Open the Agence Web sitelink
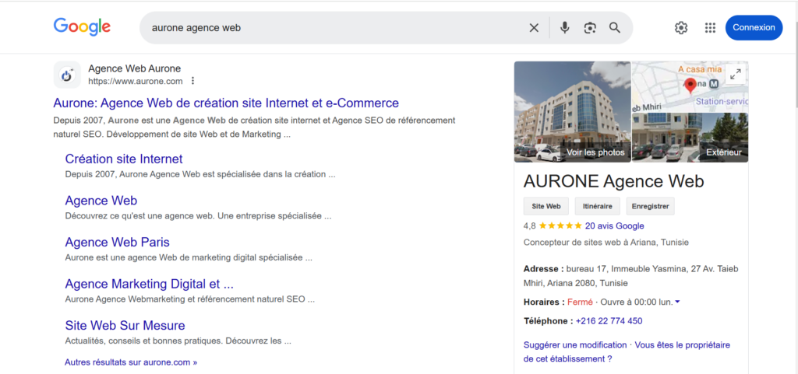This screenshot has width=798, height=374. 101,201
